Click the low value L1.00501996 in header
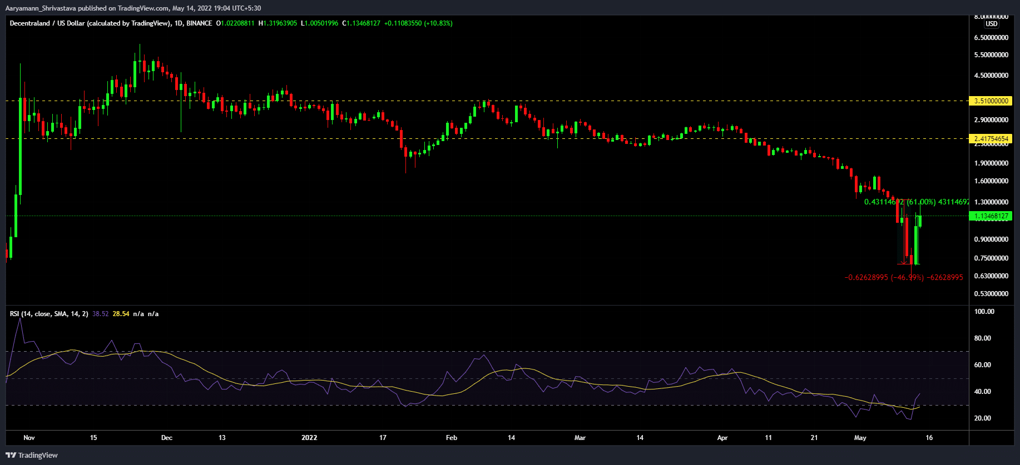1020x465 pixels. (x=319, y=23)
